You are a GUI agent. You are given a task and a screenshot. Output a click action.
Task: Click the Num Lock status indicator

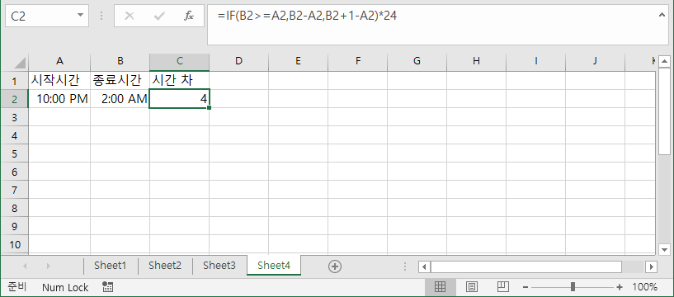coord(65,287)
